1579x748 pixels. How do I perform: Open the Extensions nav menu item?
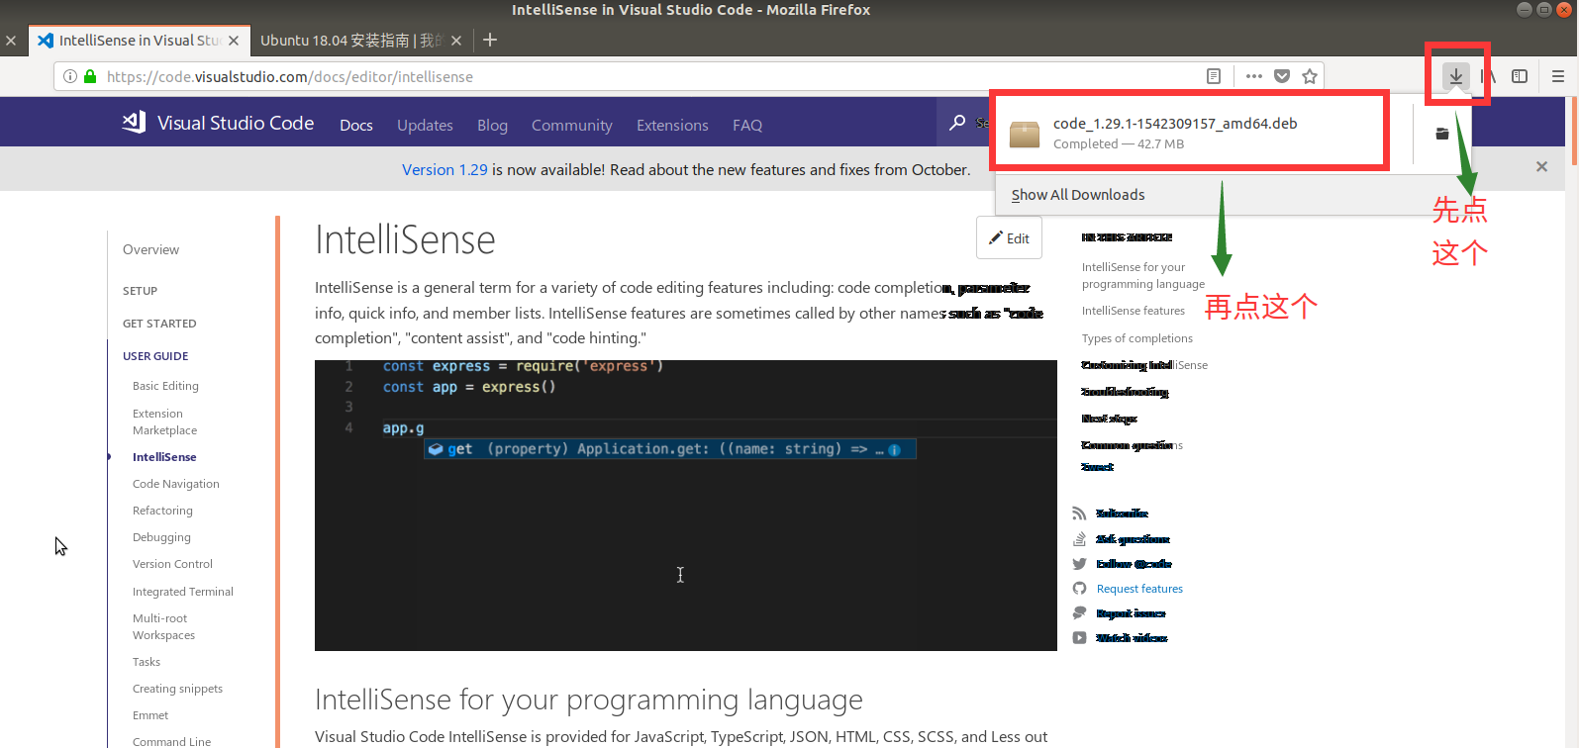pyautogui.click(x=672, y=126)
